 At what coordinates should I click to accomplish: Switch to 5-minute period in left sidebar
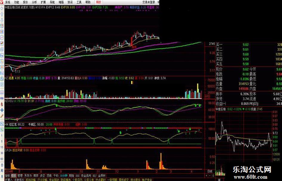point(2,141)
